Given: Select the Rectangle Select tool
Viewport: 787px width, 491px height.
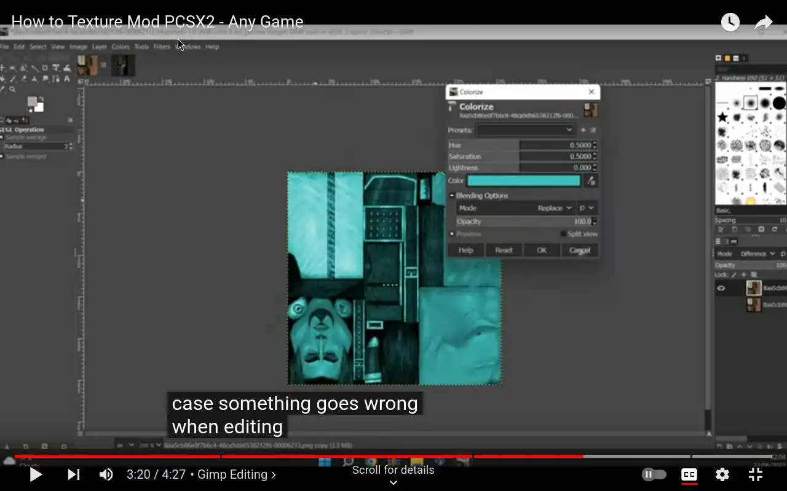Looking at the screenshot, I should (x=12, y=68).
